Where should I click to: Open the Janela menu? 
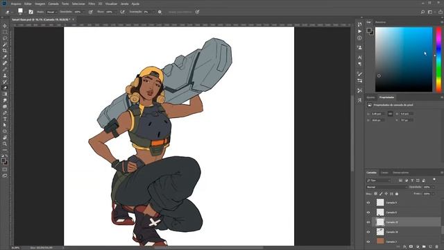click(x=124, y=4)
